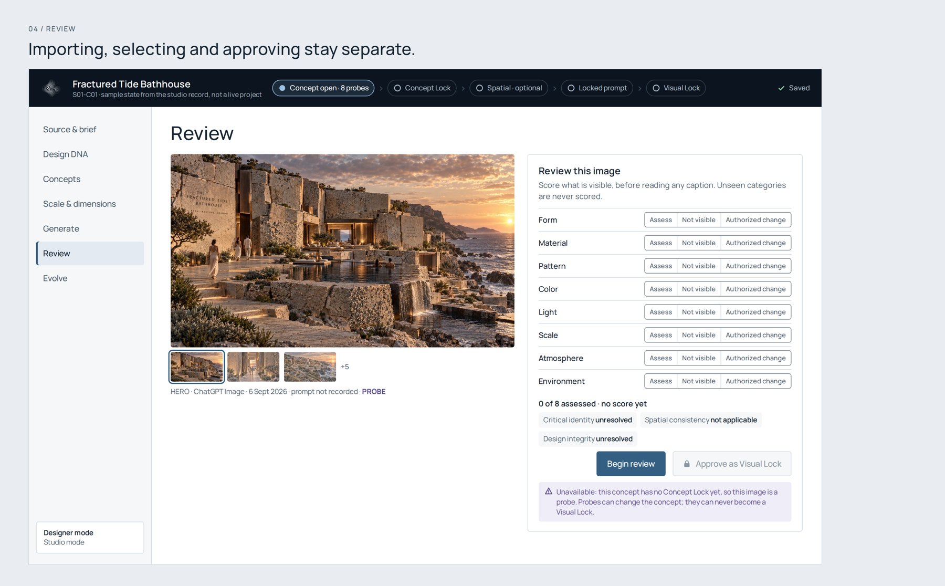Select the Visual Lock stage
Image resolution: width=945 pixels, height=586 pixels.
pos(676,88)
